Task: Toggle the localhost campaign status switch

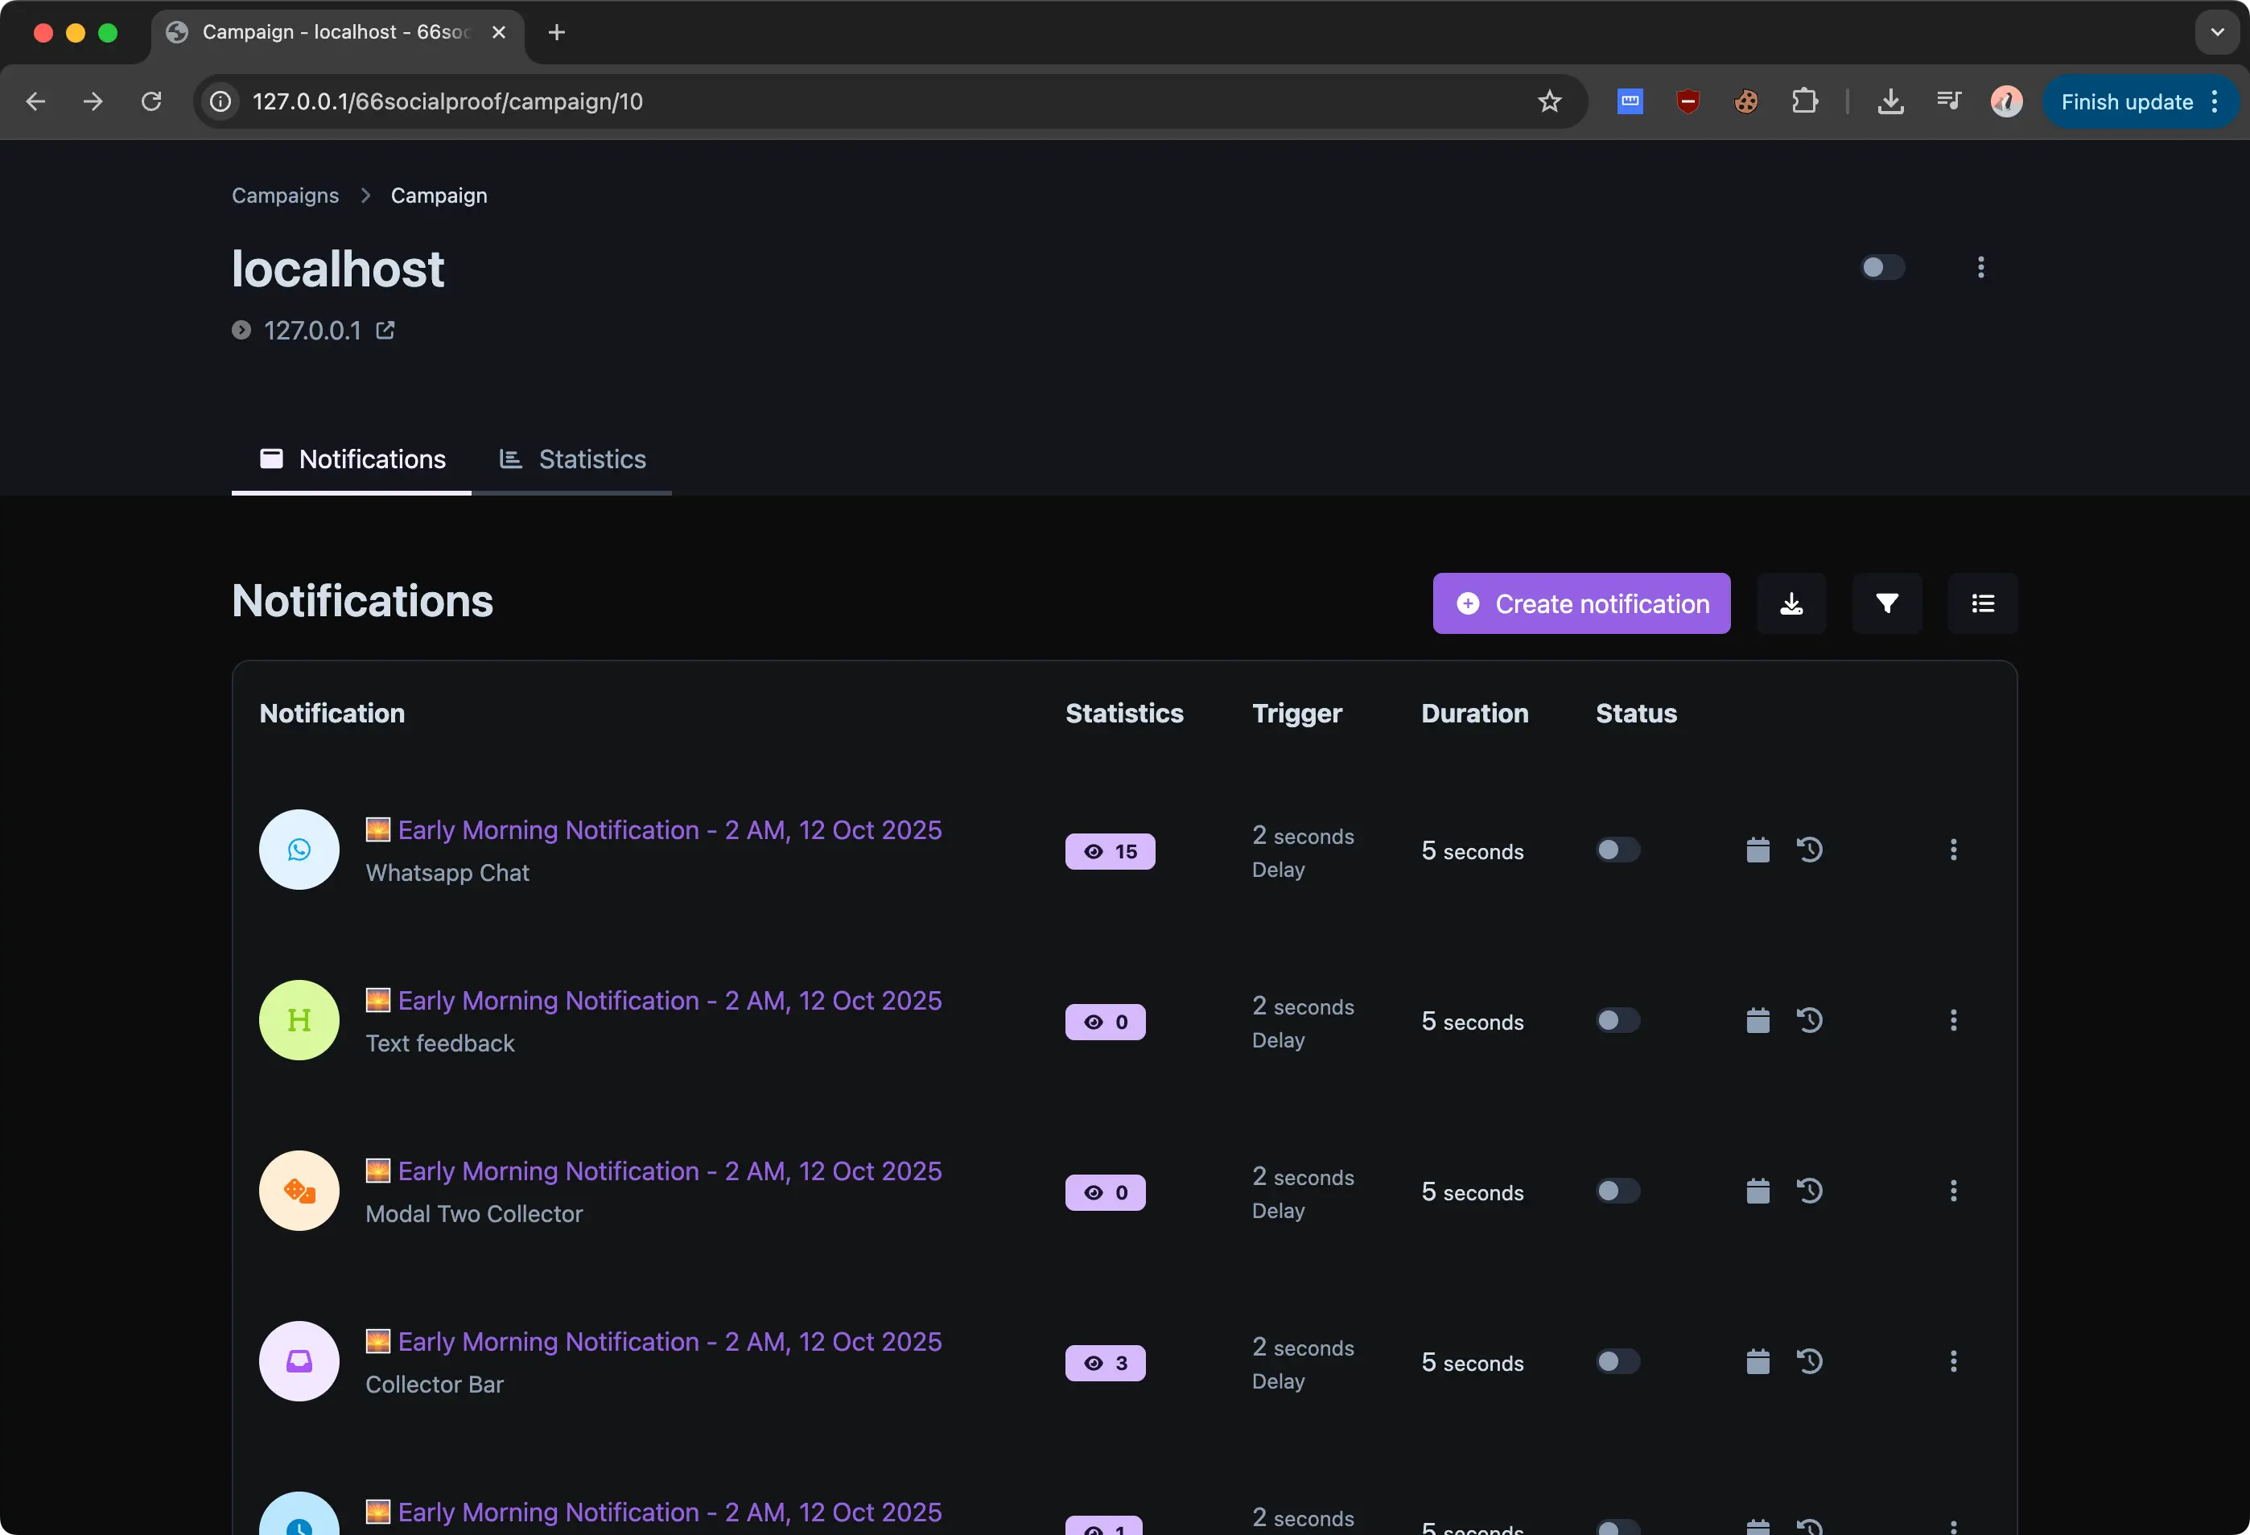Action: [1882, 268]
